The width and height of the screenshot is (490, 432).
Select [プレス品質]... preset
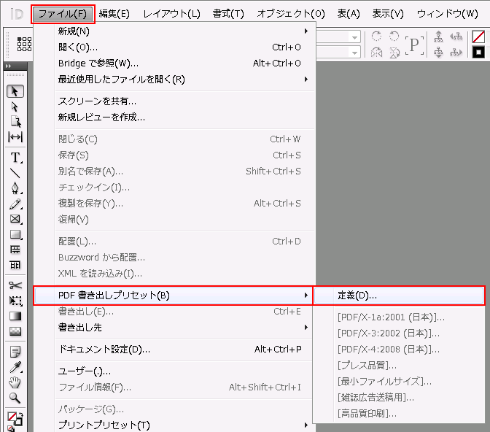coord(399,366)
